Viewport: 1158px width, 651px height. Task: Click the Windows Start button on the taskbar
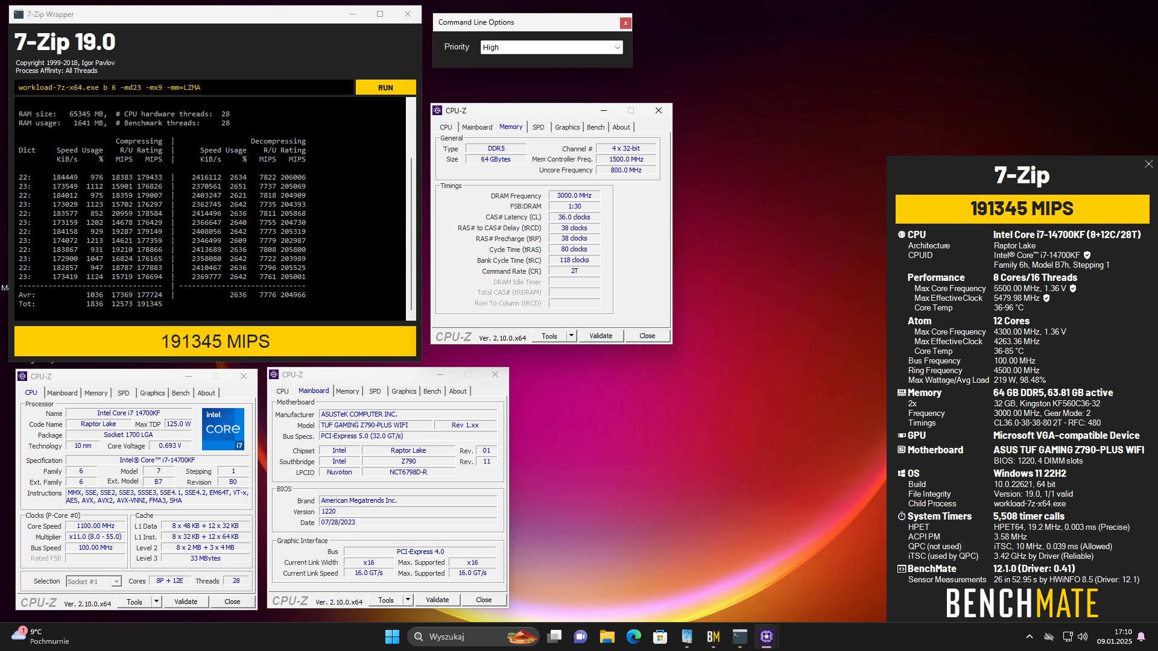pos(392,637)
